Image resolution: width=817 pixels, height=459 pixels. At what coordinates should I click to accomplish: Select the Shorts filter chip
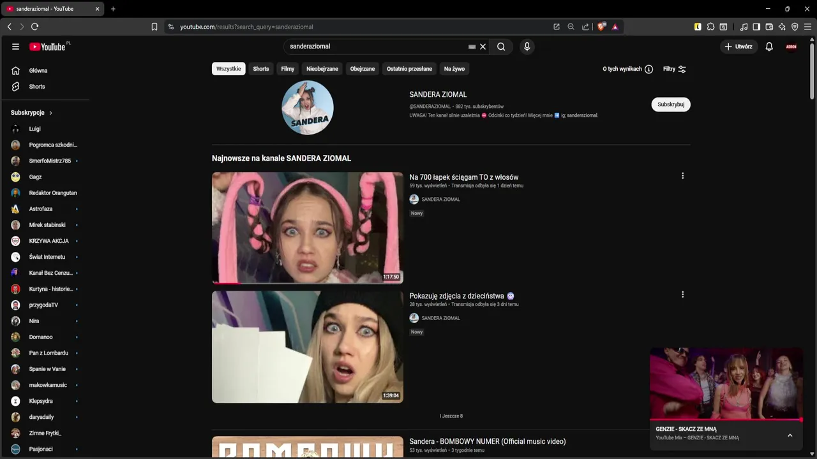(x=261, y=69)
